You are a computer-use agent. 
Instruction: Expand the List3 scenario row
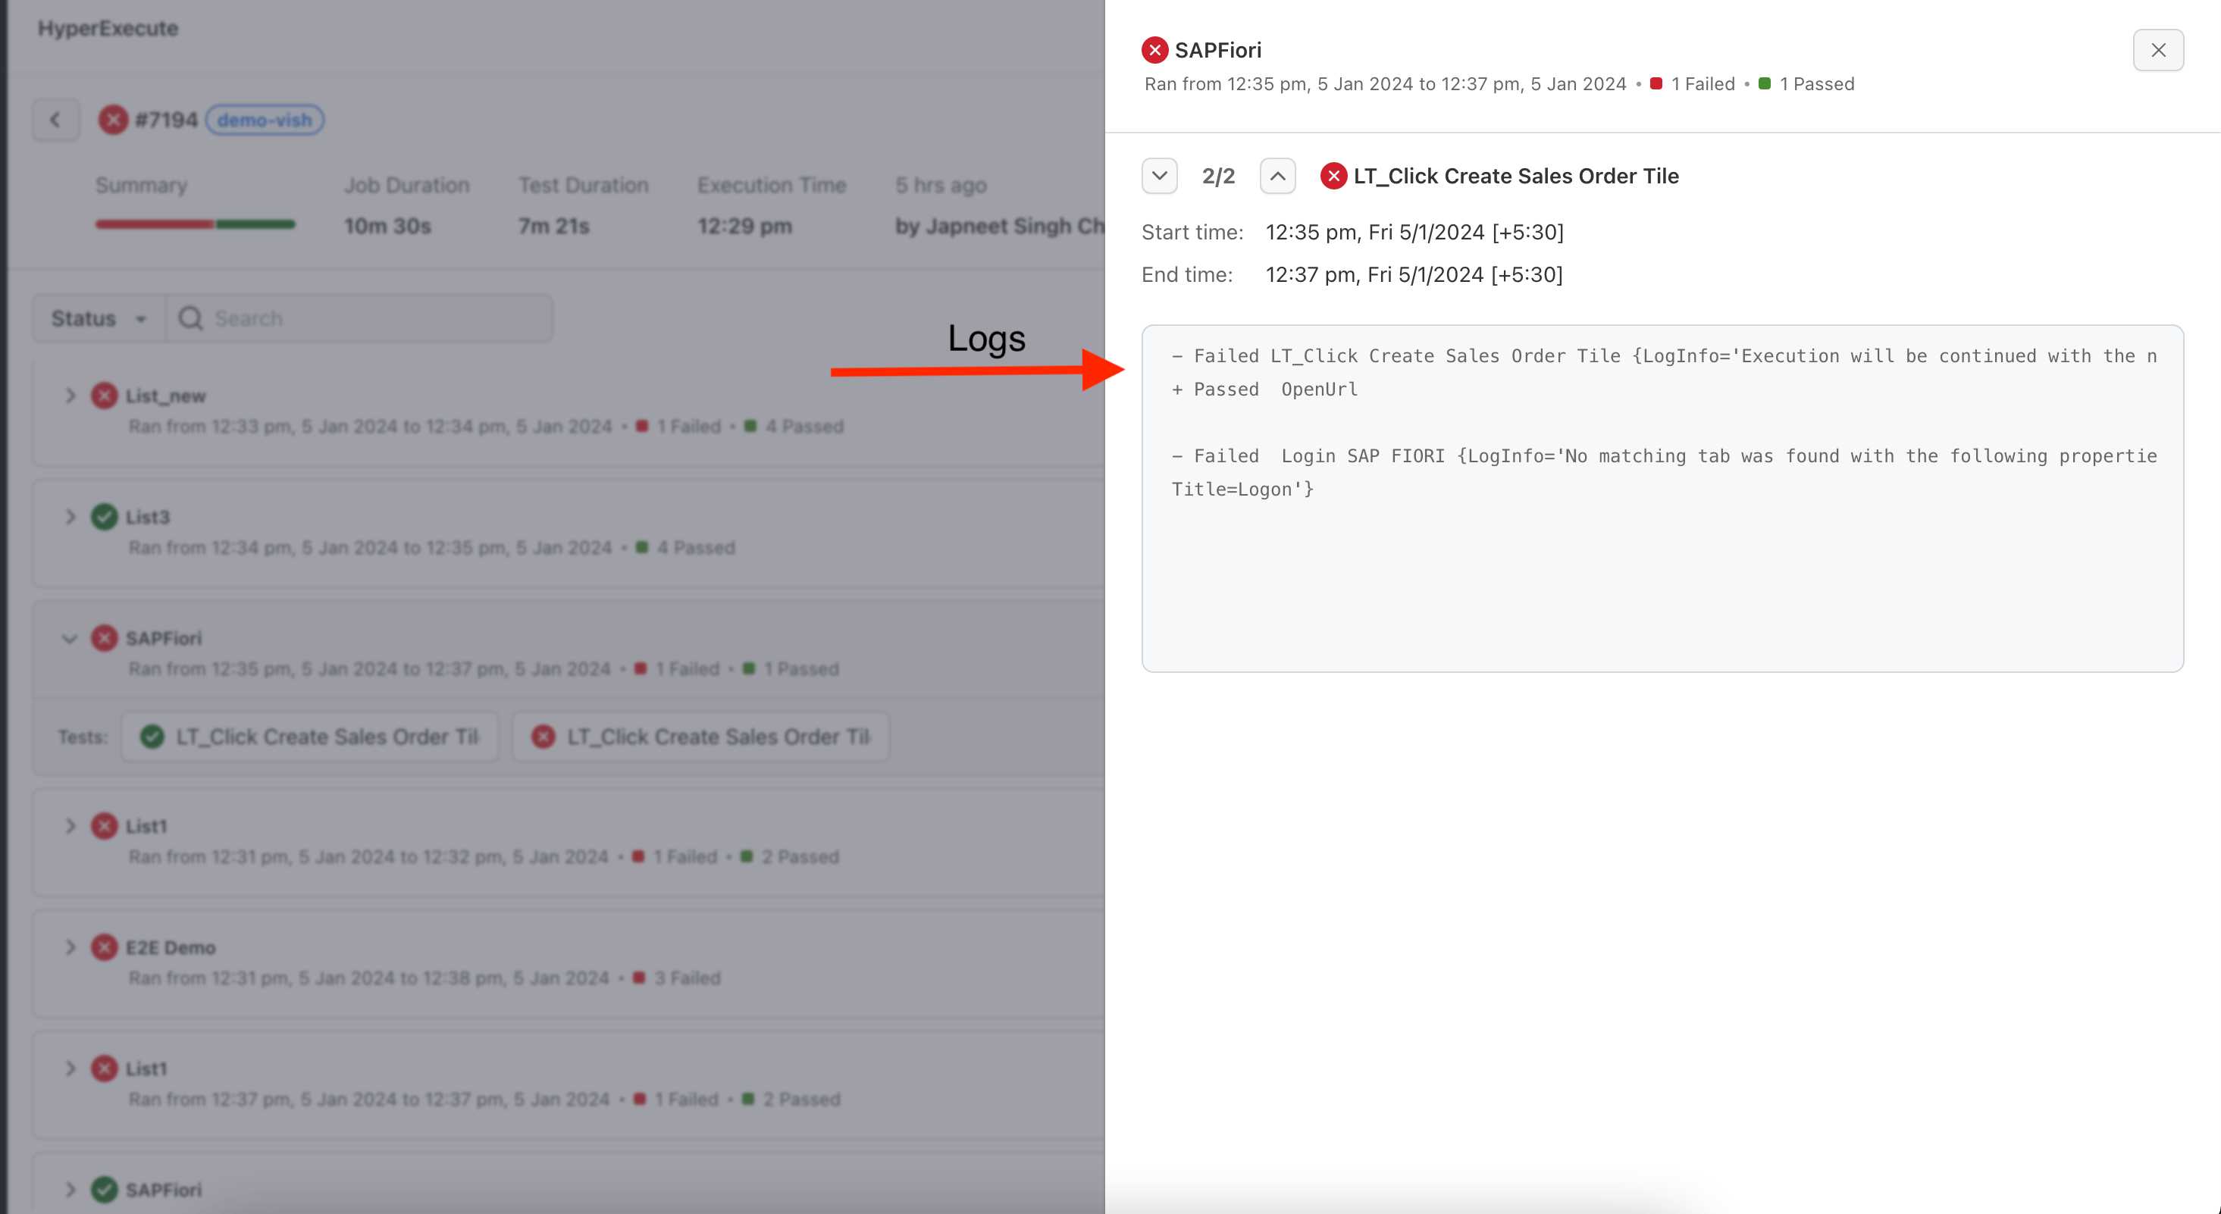[70, 517]
